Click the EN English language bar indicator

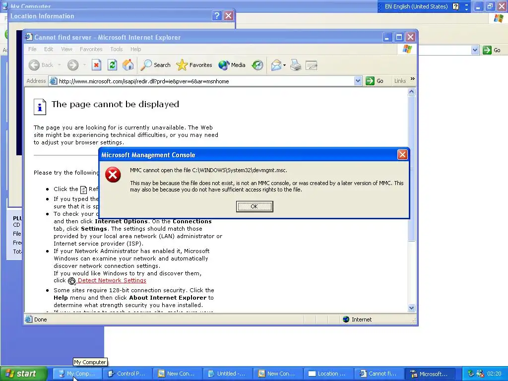[x=416, y=6]
